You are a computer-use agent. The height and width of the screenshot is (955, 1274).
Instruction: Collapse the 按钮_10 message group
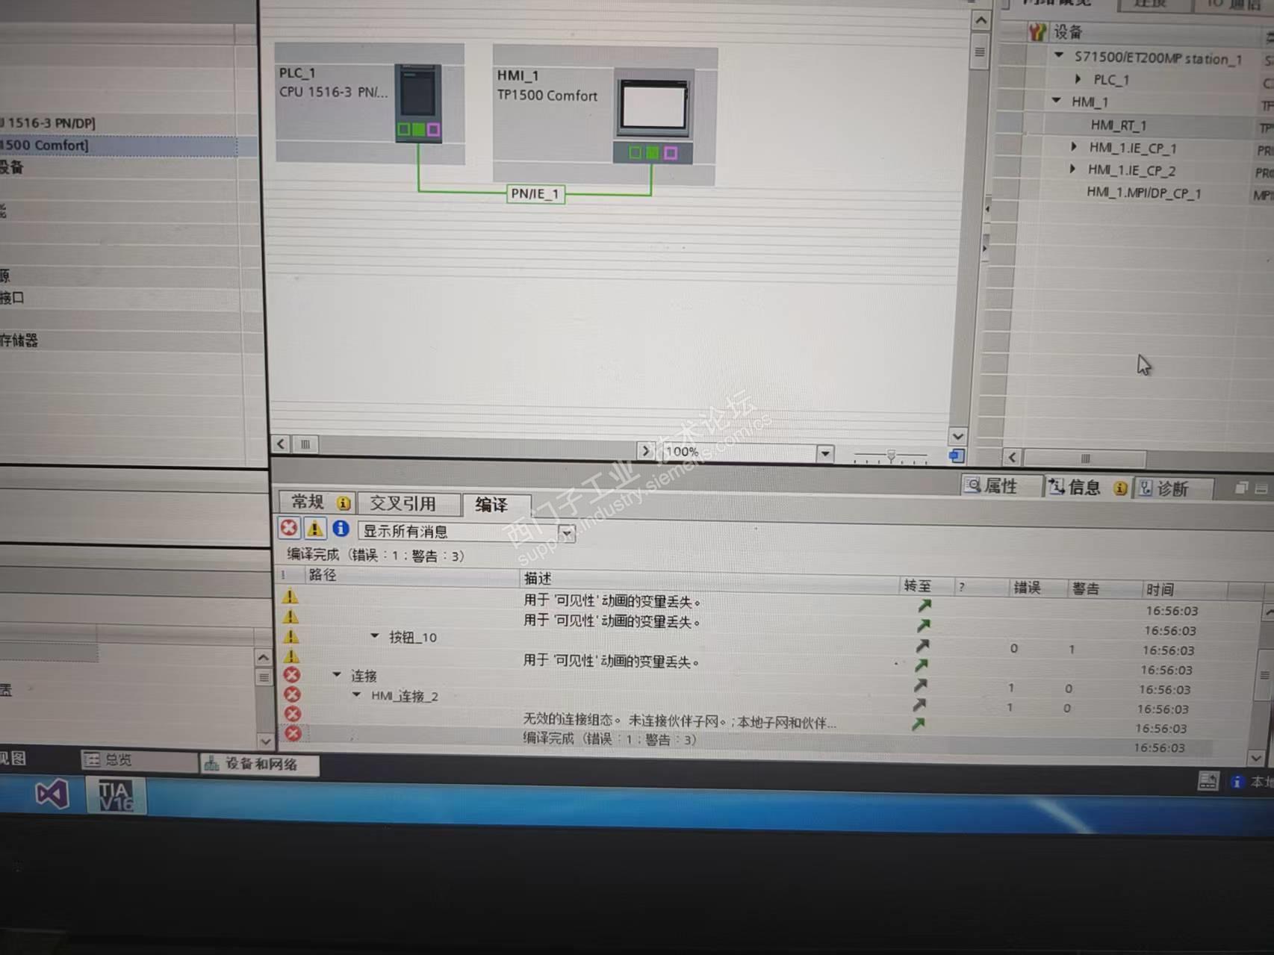(x=375, y=635)
